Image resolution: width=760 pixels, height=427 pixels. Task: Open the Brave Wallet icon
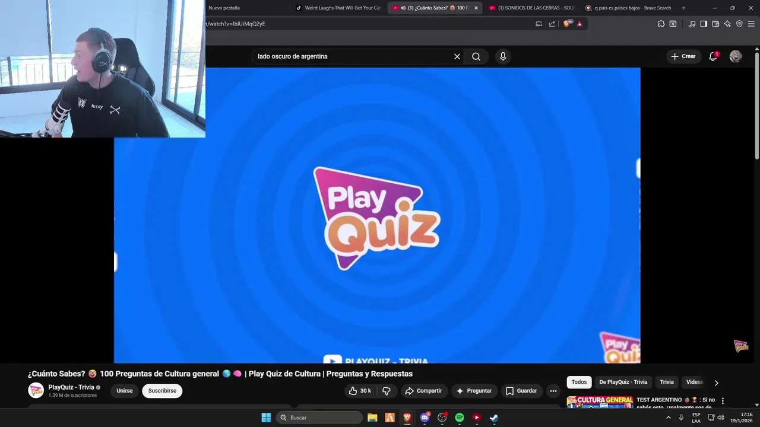coord(715,24)
